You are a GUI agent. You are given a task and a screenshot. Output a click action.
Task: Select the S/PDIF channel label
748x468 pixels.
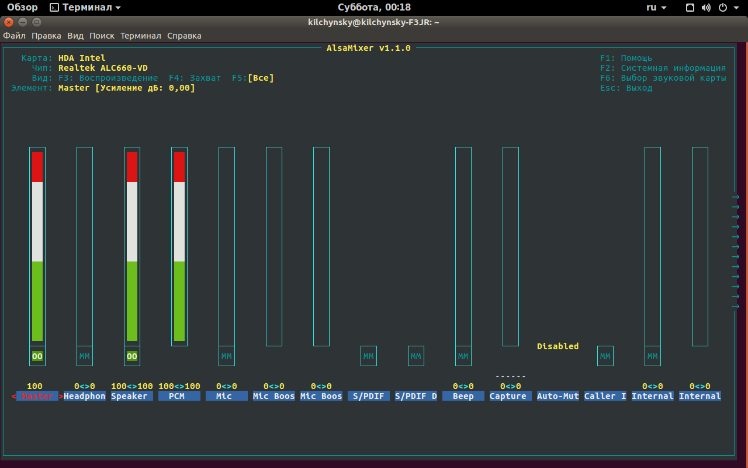click(369, 396)
